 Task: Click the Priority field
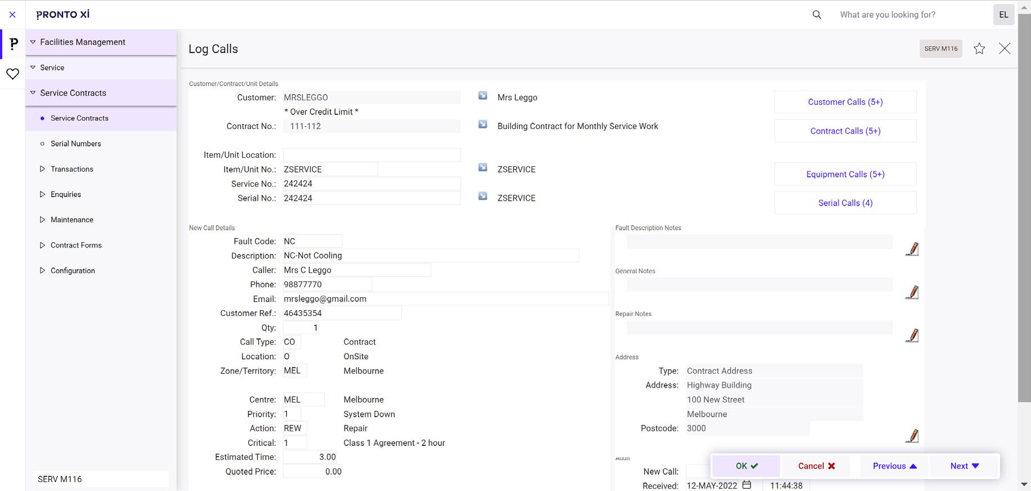pos(292,414)
